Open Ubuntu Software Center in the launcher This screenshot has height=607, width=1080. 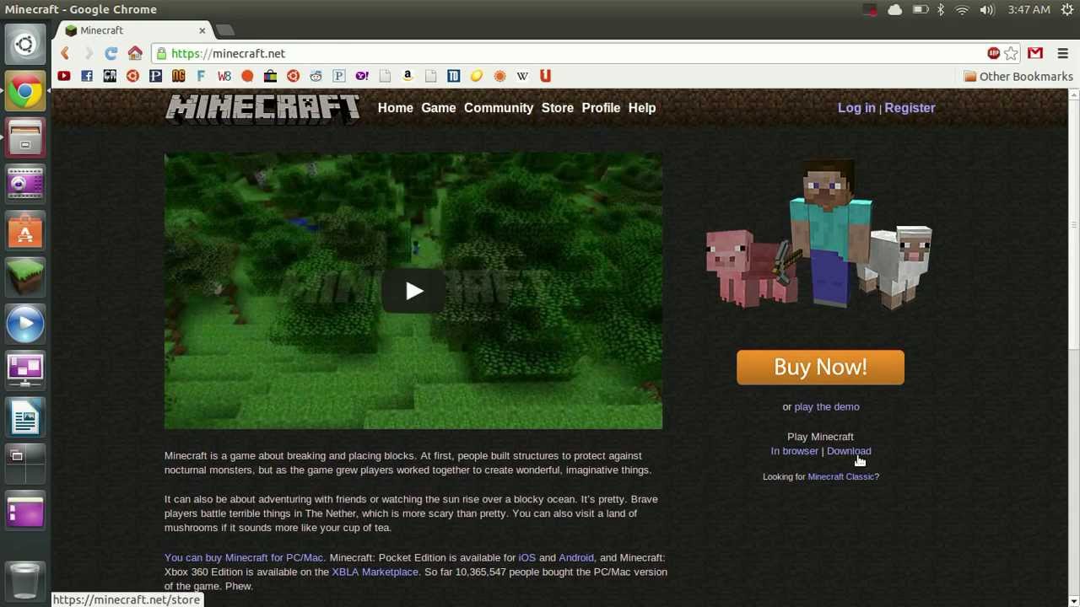click(25, 231)
